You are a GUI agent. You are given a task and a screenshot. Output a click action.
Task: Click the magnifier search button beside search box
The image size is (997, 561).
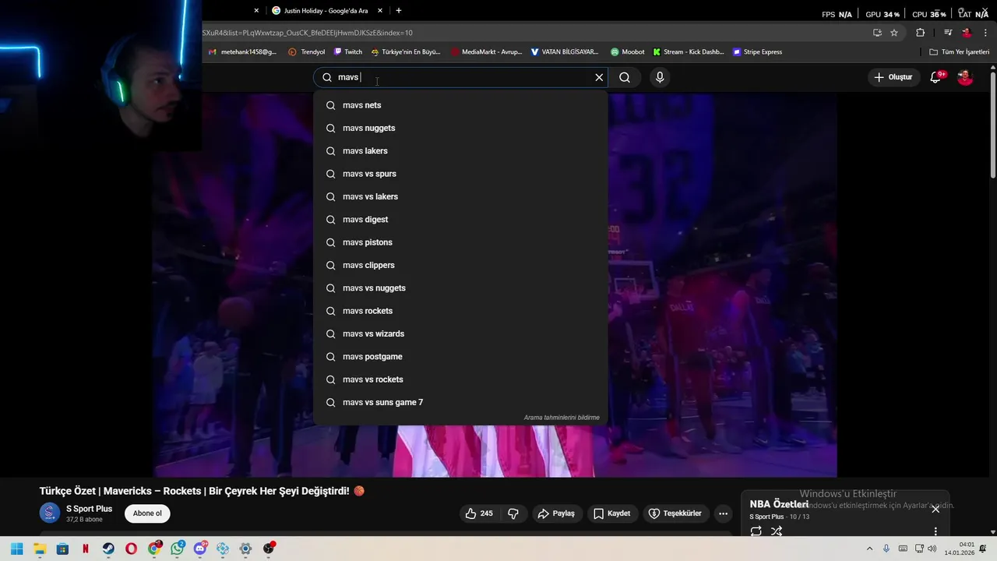(x=625, y=77)
